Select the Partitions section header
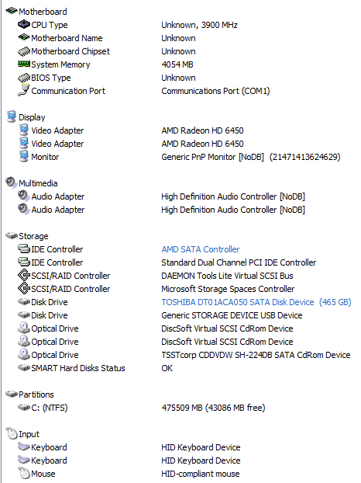 [36, 394]
